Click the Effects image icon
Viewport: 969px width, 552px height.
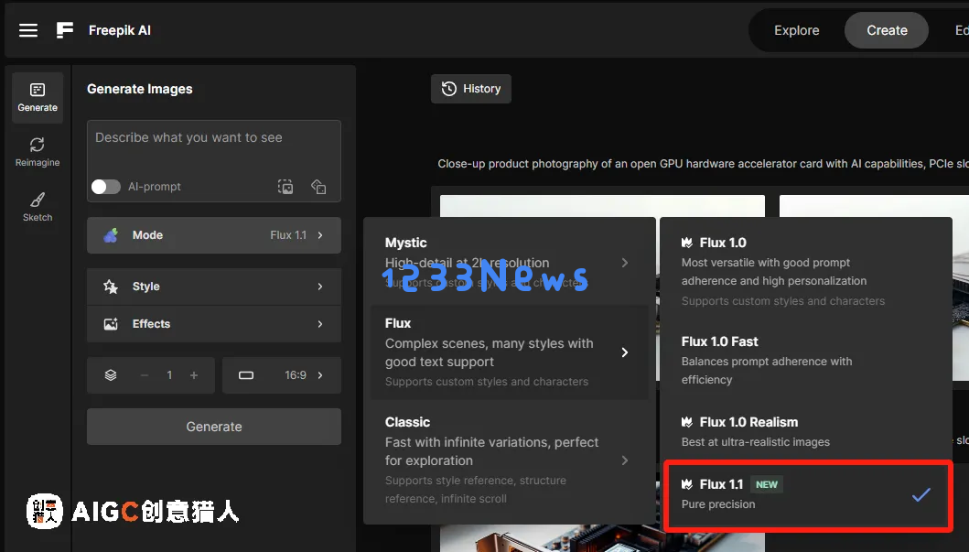pos(111,324)
